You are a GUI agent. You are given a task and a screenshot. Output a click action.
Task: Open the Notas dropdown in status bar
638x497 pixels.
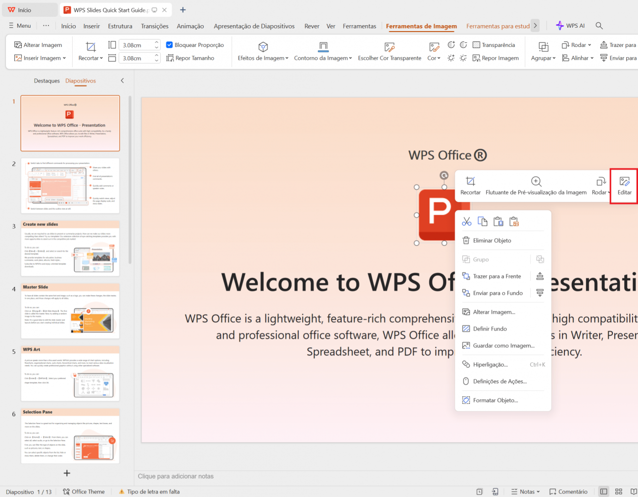pos(525,492)
